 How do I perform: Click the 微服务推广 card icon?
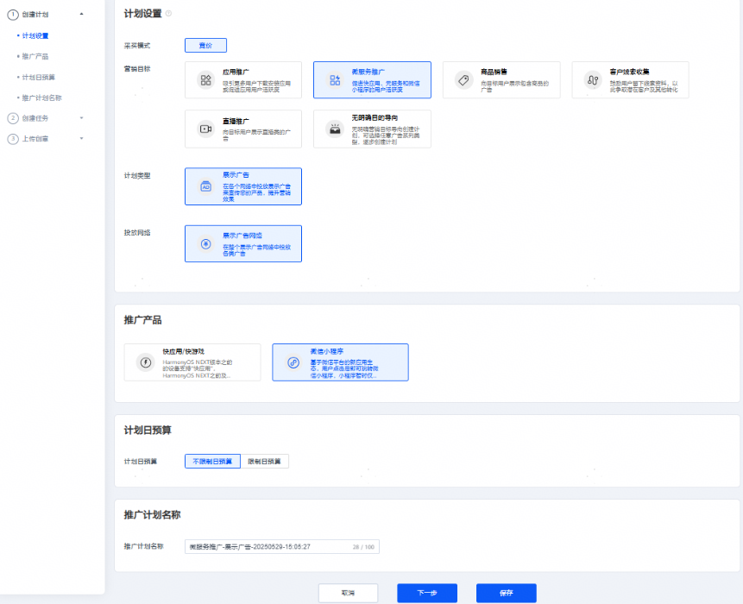[x=335, y=80]
